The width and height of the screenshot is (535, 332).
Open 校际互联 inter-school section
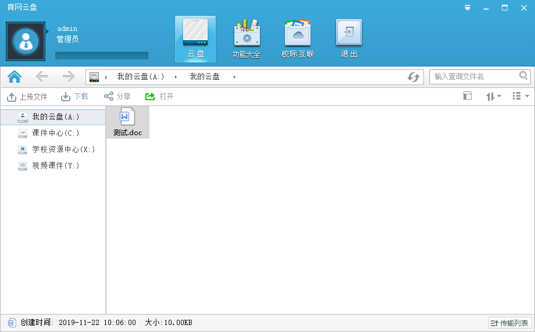tap(298, 38)
